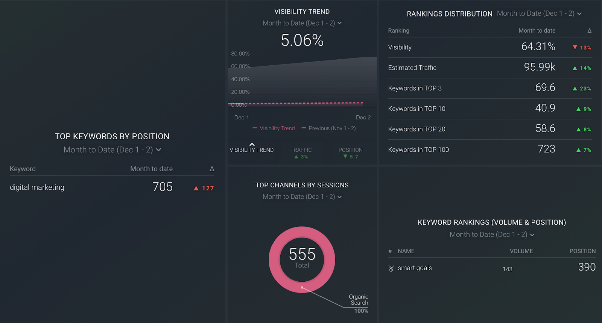Open Keyword Rankings date range dropdown

coord(492,235)
